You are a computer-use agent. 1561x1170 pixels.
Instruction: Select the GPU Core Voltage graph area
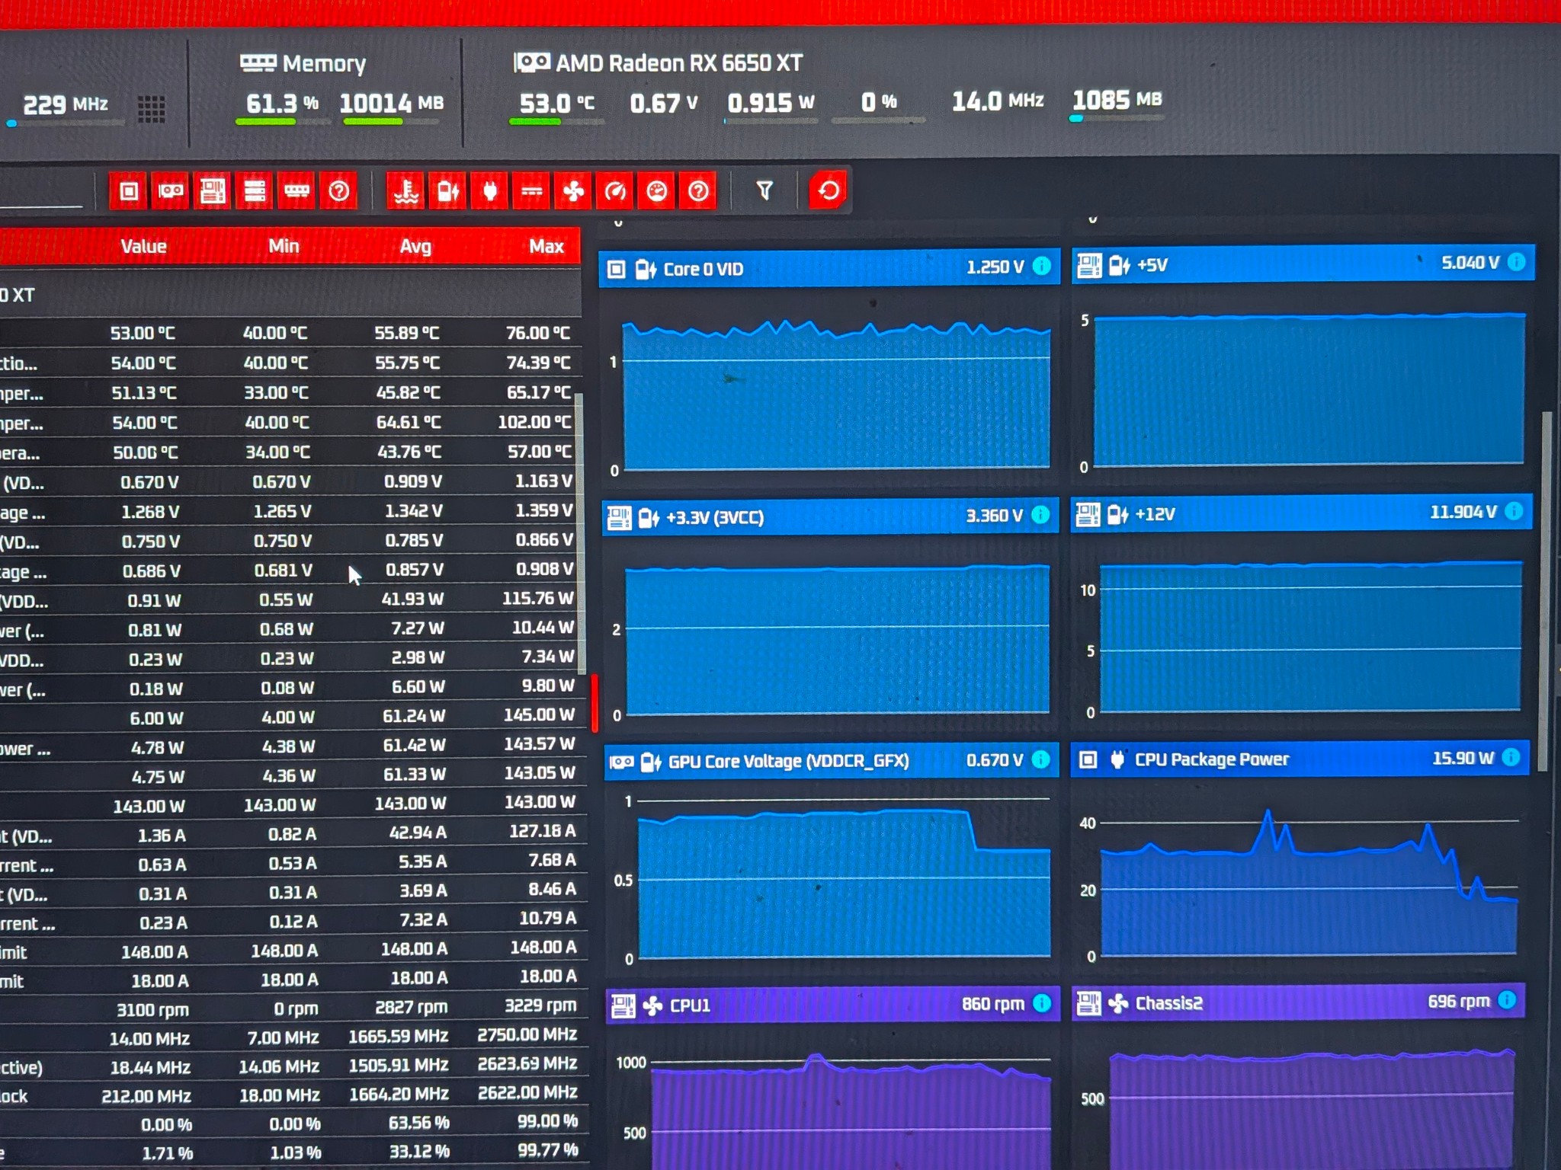(844, 878)
